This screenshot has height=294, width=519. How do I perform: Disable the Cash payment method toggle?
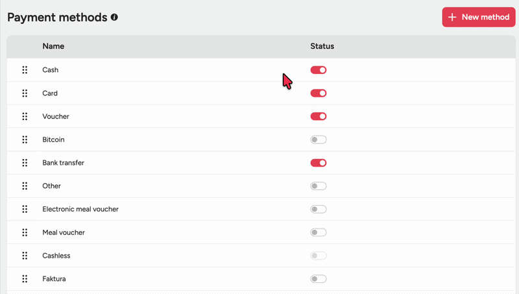[x=318, y=70]
